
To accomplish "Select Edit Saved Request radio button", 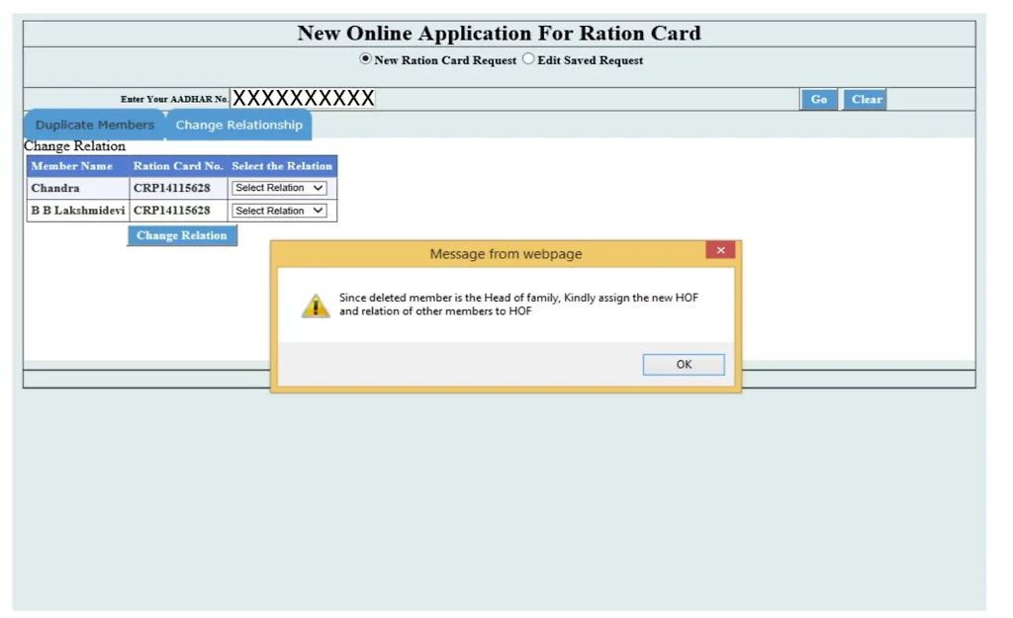I will [x=528, y=58].
